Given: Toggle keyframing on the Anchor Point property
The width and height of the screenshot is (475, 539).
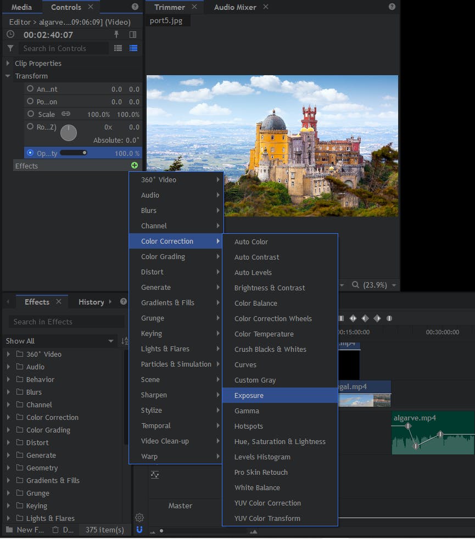Looking at the screenshot, I should point(30,88).
